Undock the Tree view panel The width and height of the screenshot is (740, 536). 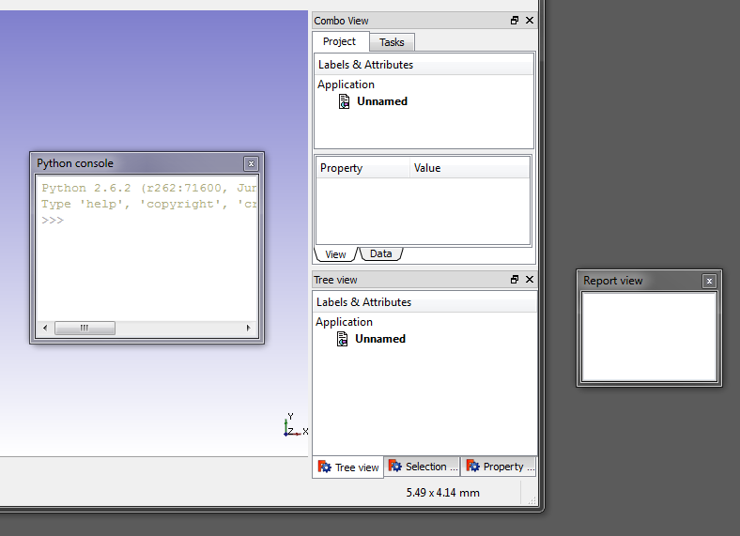pyautogui.click(x=515, y=280)
